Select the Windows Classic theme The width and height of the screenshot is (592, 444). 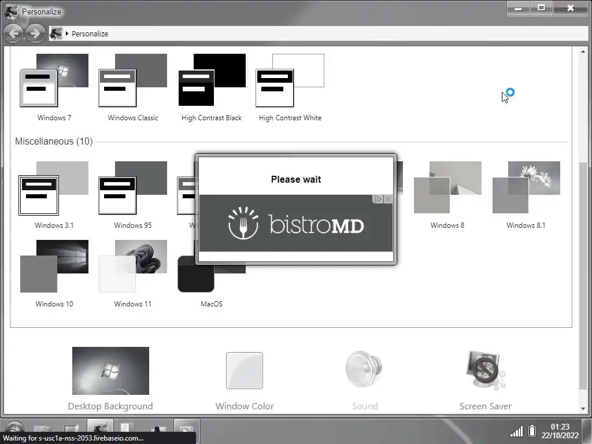(x=132, y=87)
